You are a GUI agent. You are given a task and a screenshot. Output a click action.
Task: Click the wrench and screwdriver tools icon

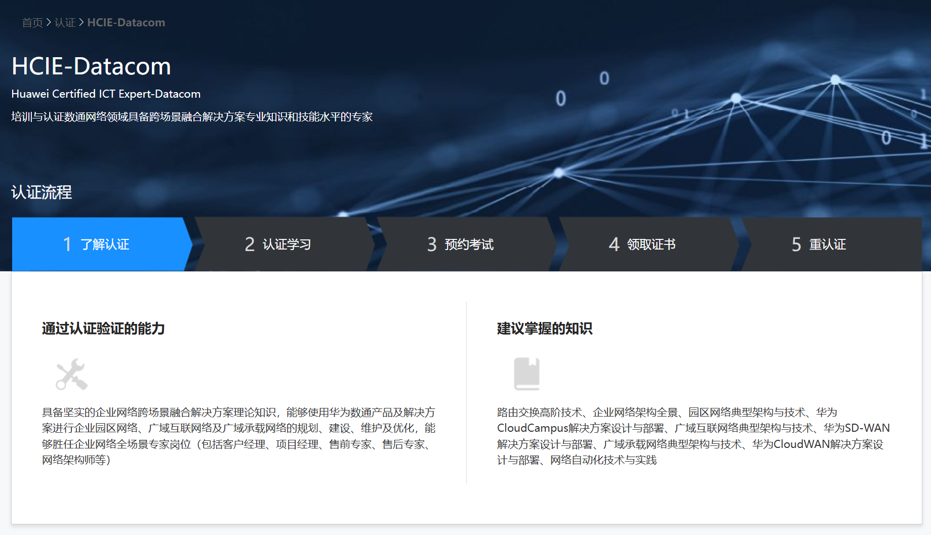point(71,375)
